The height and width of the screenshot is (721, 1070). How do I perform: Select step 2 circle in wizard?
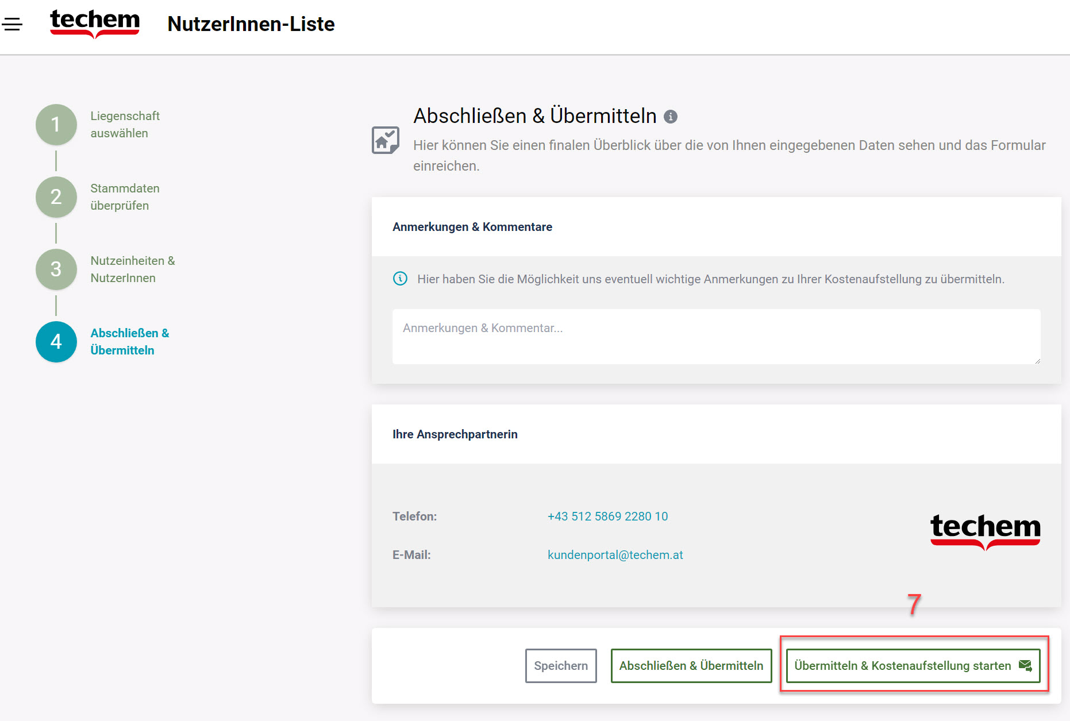click(x=56, y=197)
